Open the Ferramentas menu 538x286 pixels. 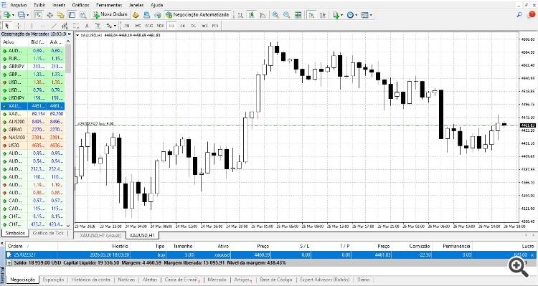(109, 5)
